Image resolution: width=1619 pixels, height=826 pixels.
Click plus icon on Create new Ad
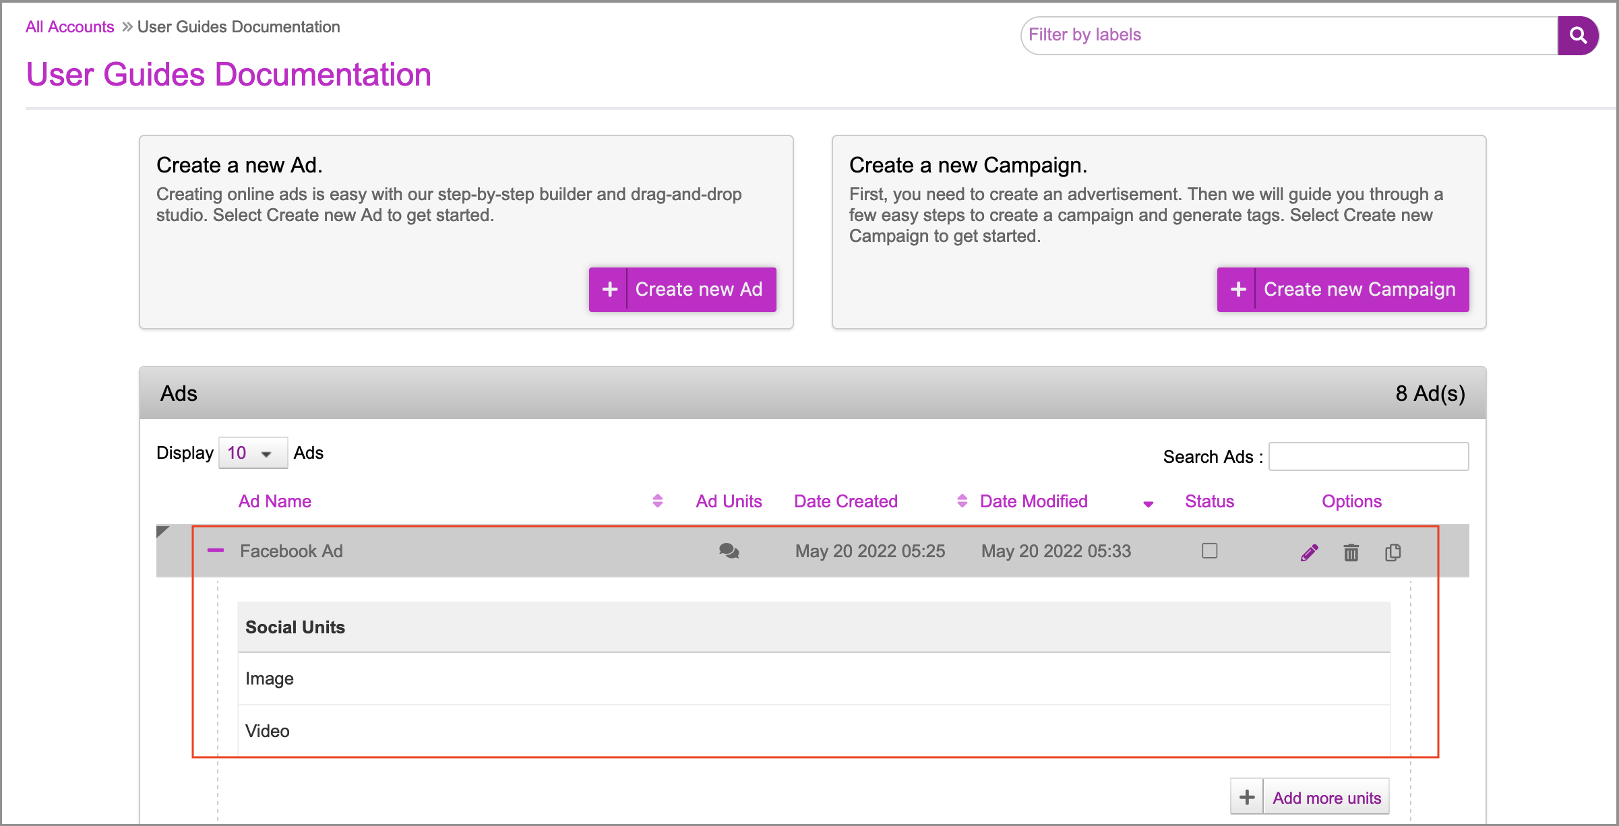pyautogui.click(x=609, y=290)
